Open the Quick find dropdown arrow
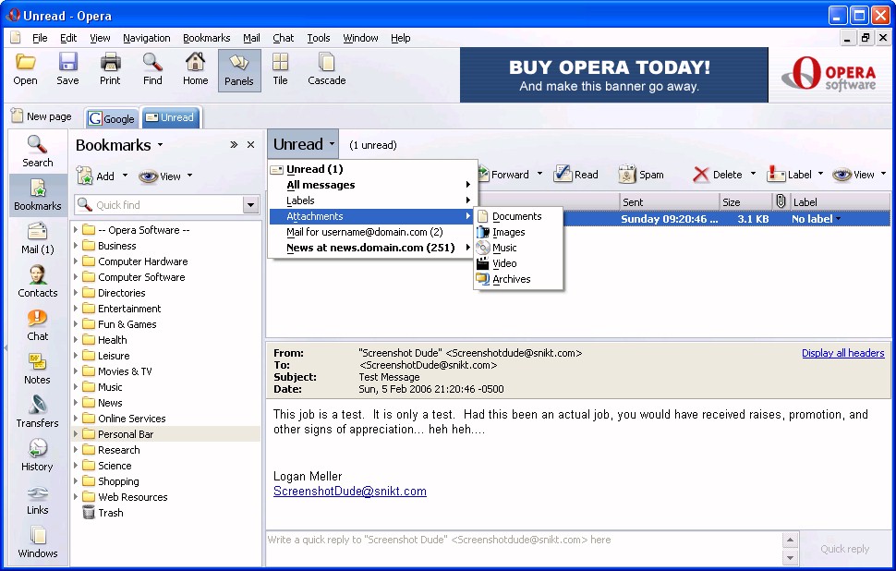 click(250, 205)
